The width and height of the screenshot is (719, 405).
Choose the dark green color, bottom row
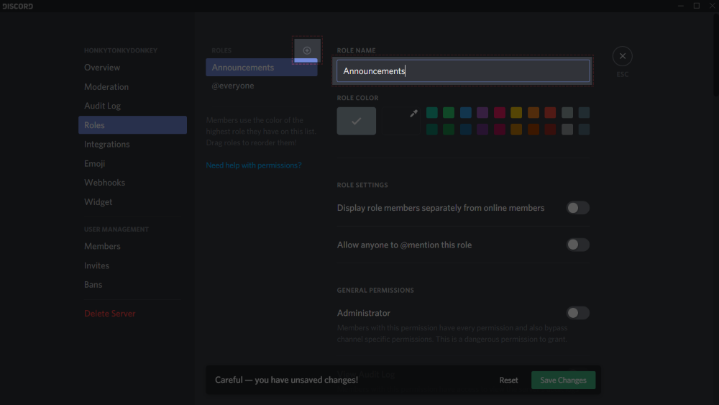click(449, 129)
